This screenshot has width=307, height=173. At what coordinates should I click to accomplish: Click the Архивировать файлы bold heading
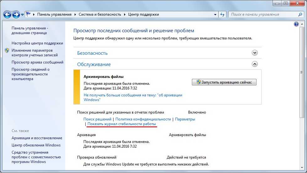click(x=103, y=77)
